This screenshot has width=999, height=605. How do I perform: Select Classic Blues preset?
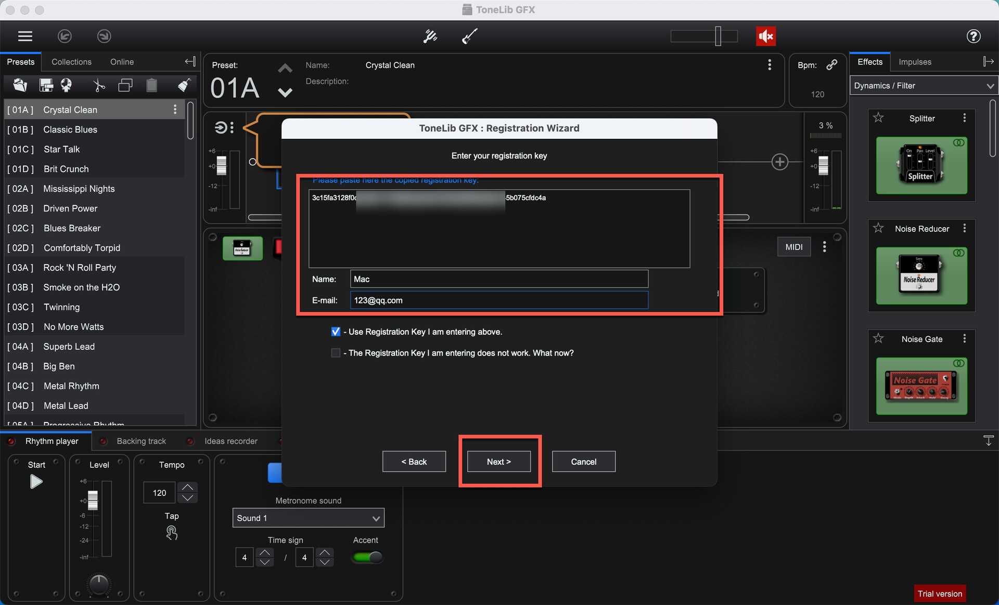point(95,129)
